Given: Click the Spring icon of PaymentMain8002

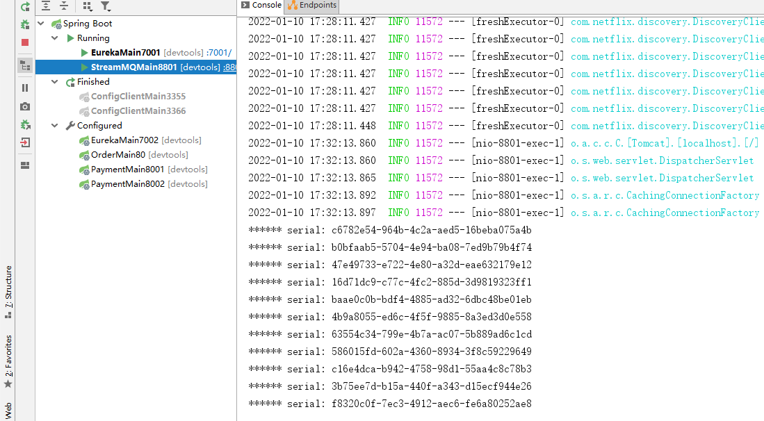Looking at the screenshot, I should [84, 185].
